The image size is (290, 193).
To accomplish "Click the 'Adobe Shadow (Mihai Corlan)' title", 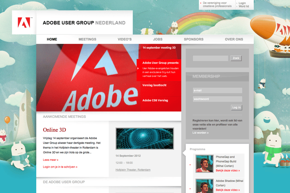I will coord(230,183).
